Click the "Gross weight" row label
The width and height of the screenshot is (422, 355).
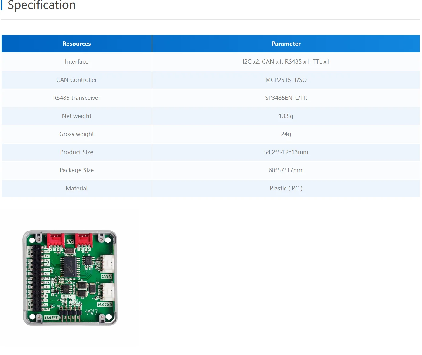(77, 134)
